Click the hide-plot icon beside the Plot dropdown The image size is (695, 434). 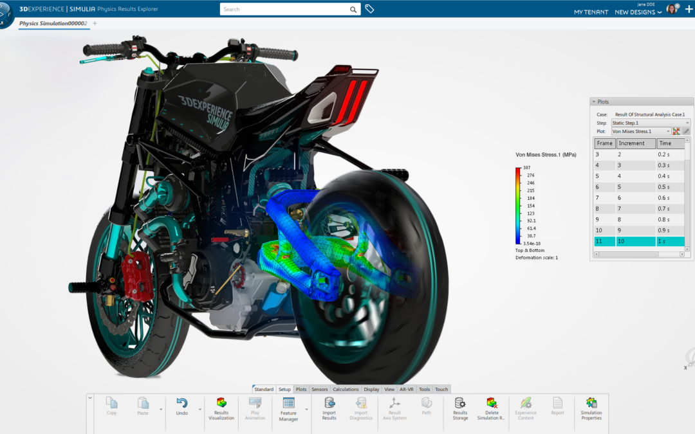[x=676, y=131]
